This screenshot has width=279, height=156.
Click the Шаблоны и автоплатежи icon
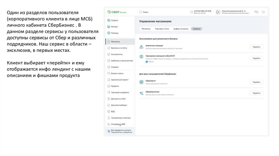point(109,61)
